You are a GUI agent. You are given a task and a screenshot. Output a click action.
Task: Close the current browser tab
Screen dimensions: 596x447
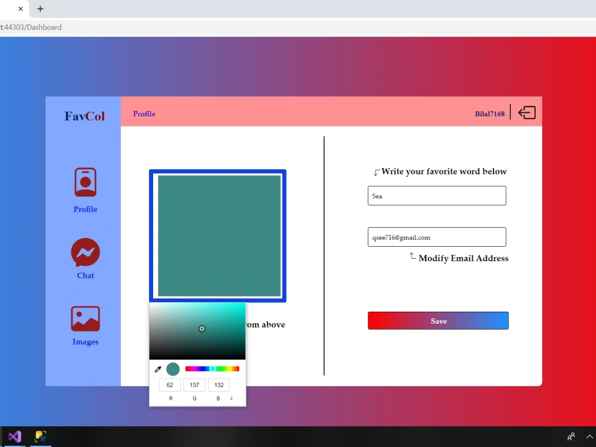click(x=20, y=8)
